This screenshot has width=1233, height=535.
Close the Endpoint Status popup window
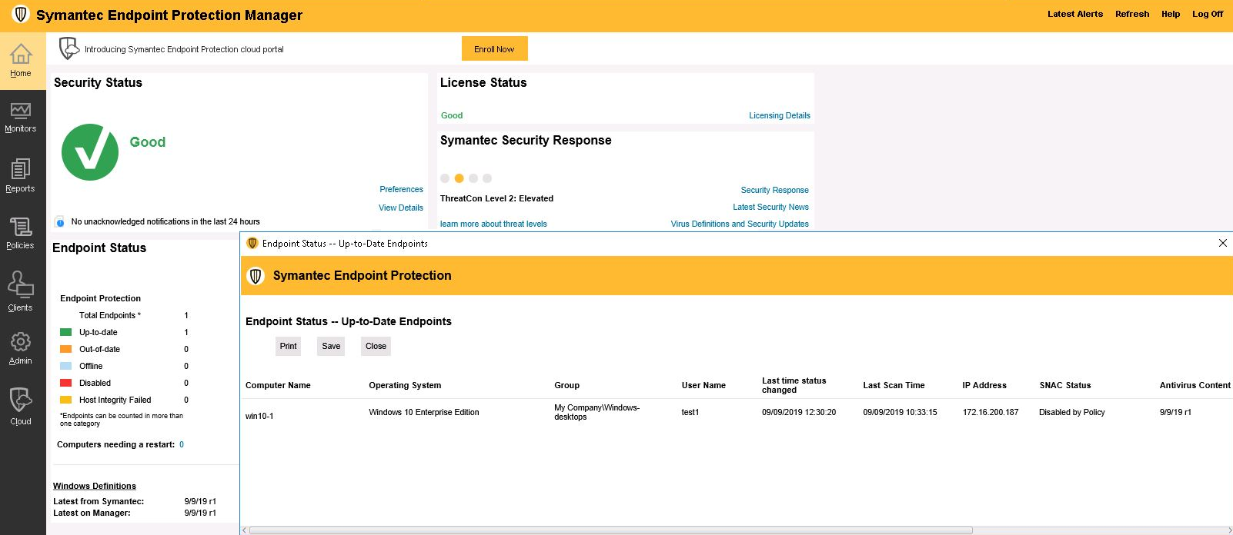click(x=1222, y=243)
